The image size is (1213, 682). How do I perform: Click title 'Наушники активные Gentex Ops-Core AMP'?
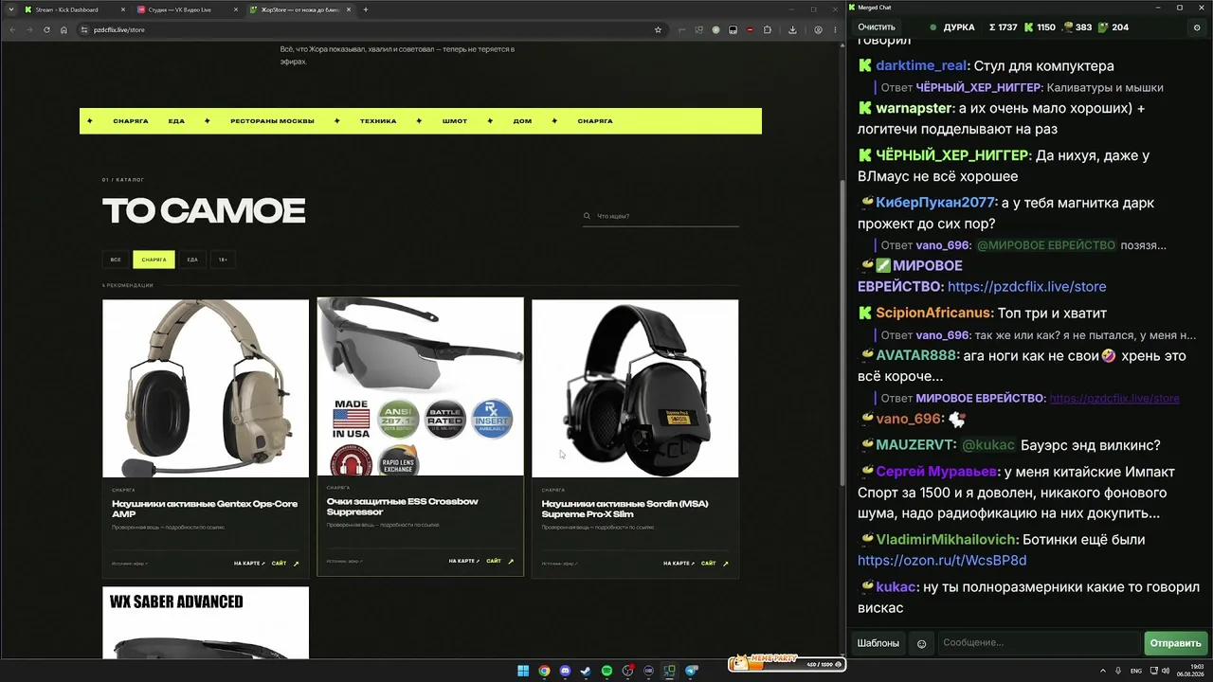[x=205, y=509]
